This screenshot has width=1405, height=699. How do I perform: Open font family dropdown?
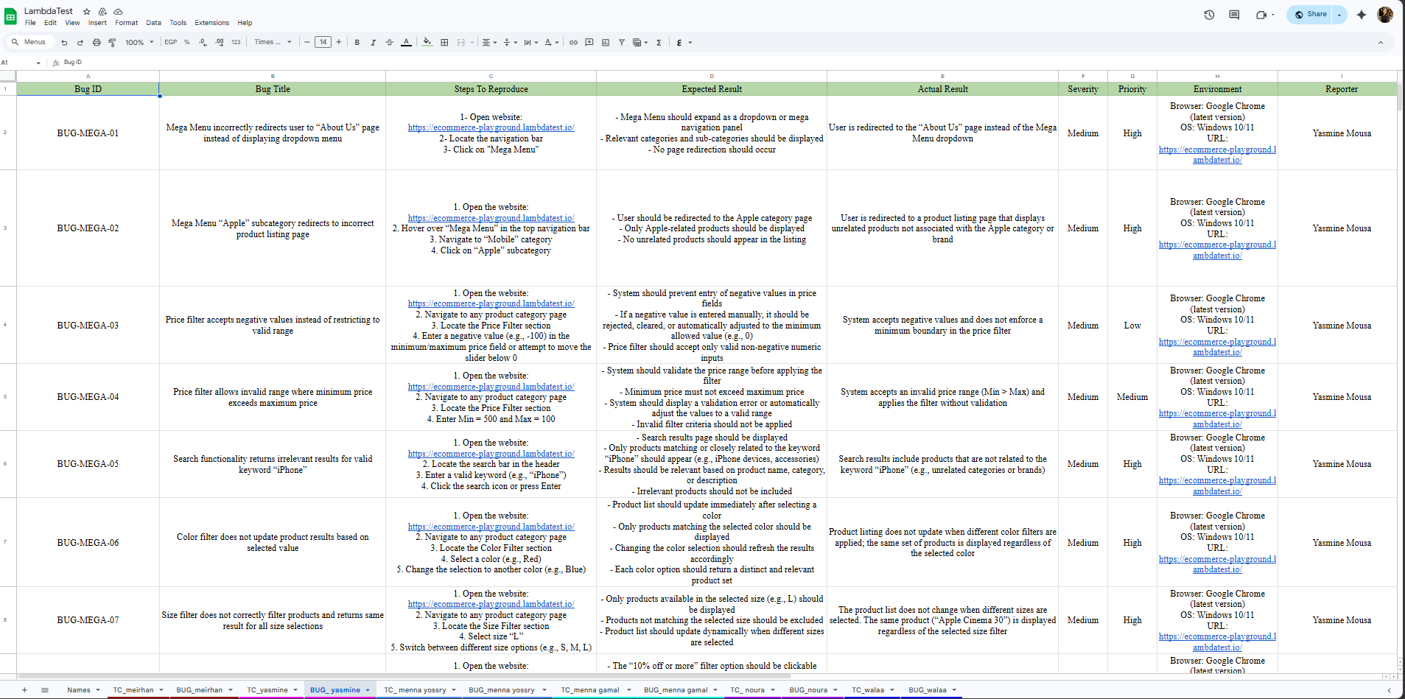273,42
